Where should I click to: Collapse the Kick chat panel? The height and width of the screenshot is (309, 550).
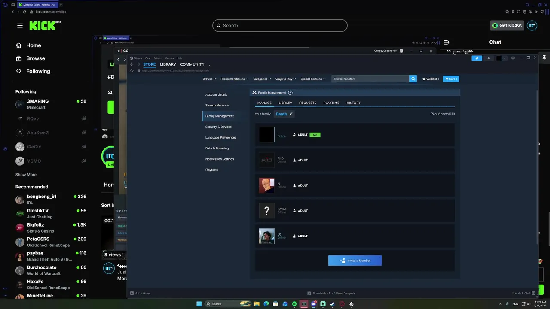[x=446, y=42]
